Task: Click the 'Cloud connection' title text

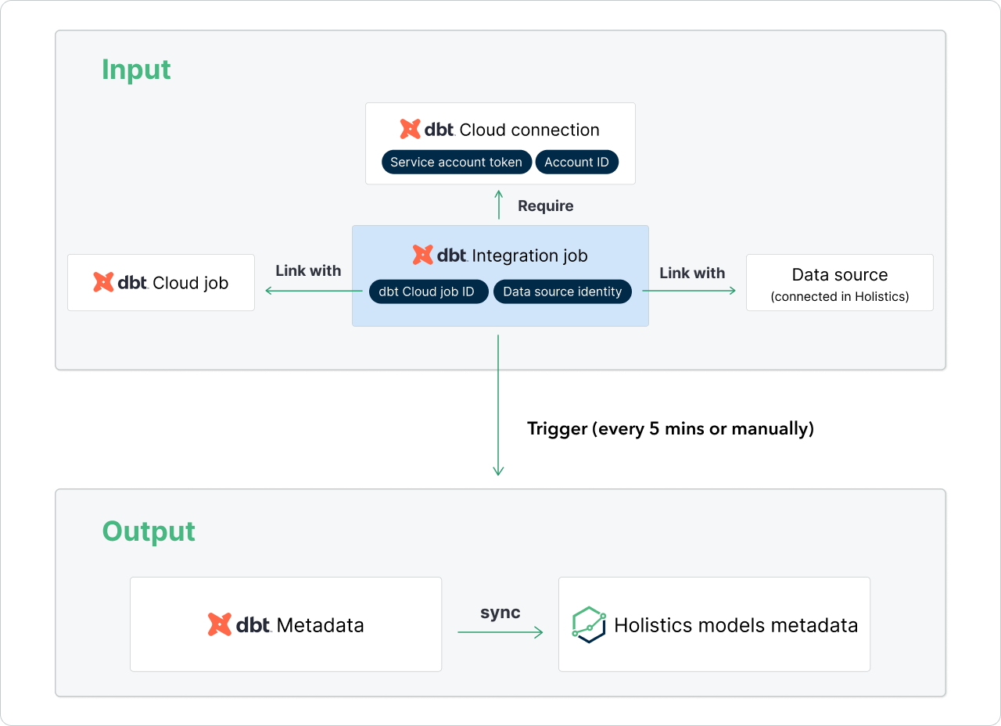Action: pos(529,130)
